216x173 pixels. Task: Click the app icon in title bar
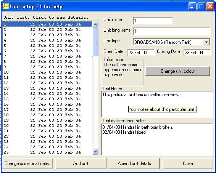coord(6,6)
